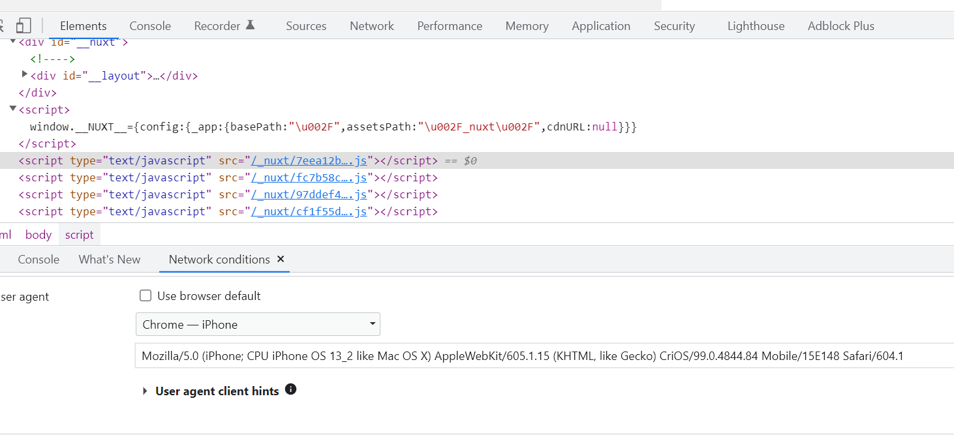
Task: Open the Lighthouse tab
Action: [756, 26]
